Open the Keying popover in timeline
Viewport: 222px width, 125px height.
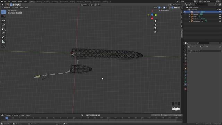click(x=17, y=115)
